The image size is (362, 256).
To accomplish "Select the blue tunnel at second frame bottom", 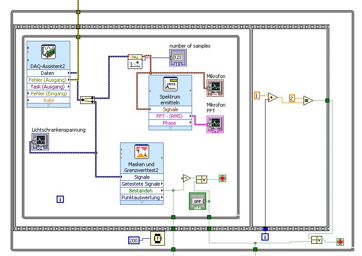I will 265,229.
